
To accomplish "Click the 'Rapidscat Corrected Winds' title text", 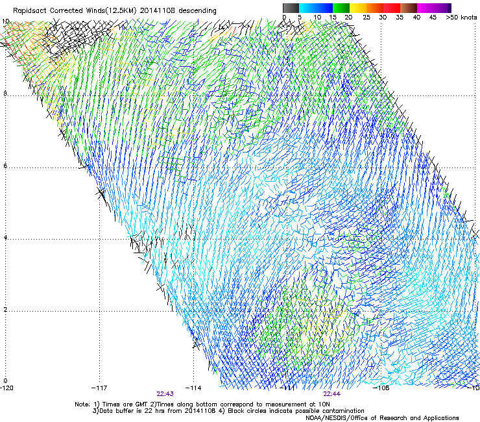I will (59, 11).
